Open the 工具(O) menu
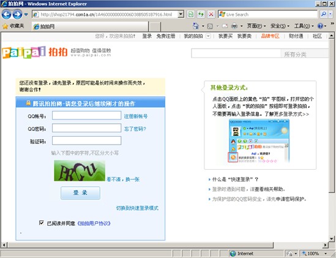336x258 pixels. click(x=304, y=26)
